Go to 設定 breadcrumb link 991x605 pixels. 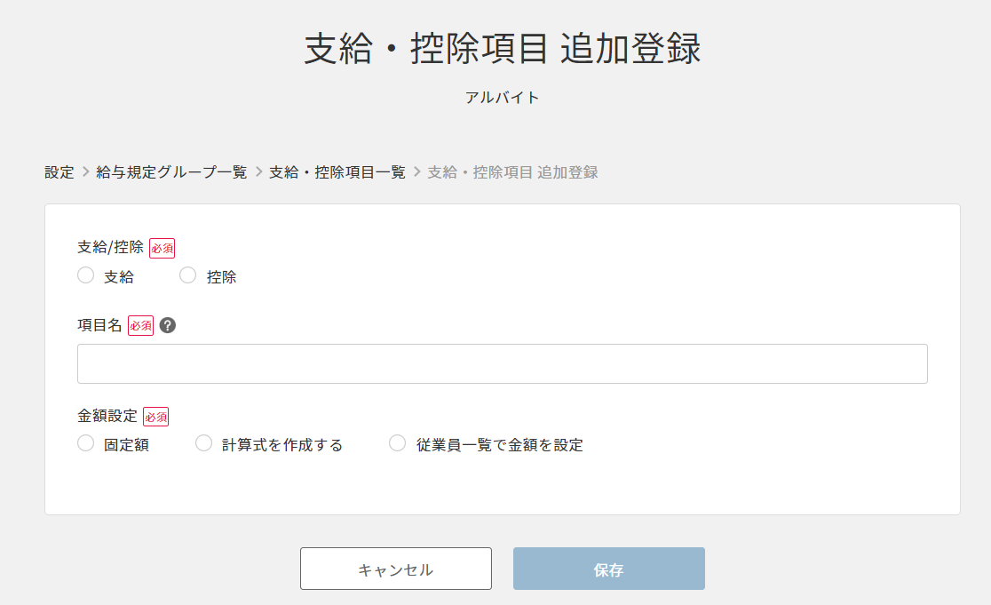tap(59, 172)
